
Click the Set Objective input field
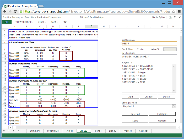tap(149, 44)
